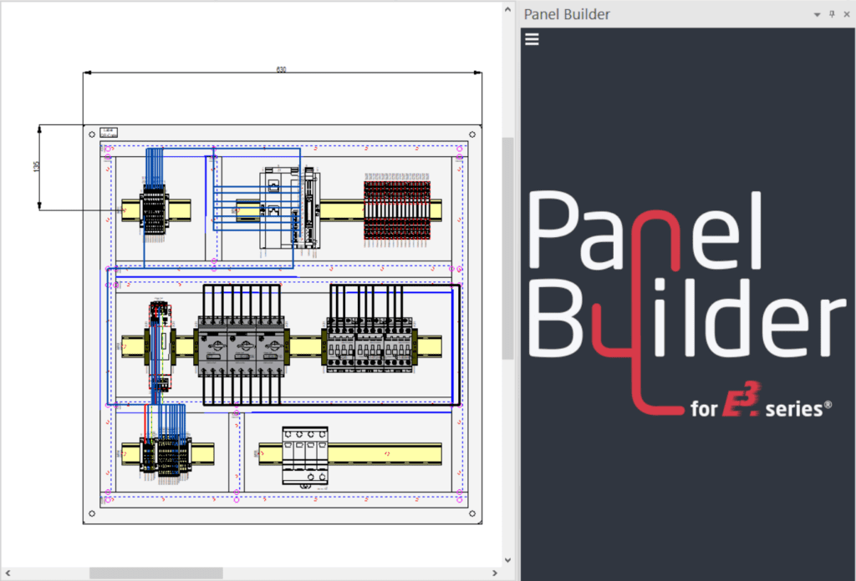Click the vertical scrollbar down arrow

[x=507, y=560]
